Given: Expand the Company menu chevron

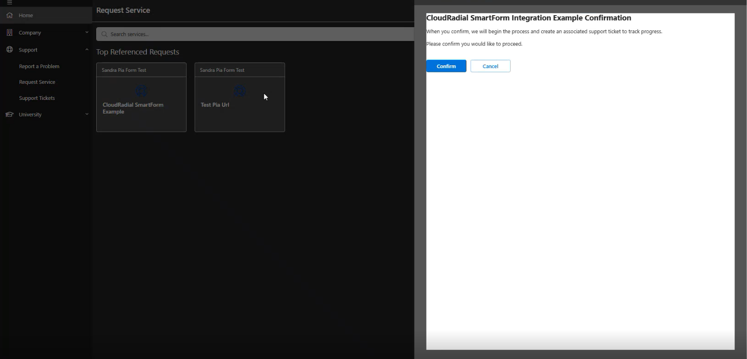Looking at the screenshot, I should 87,32.
